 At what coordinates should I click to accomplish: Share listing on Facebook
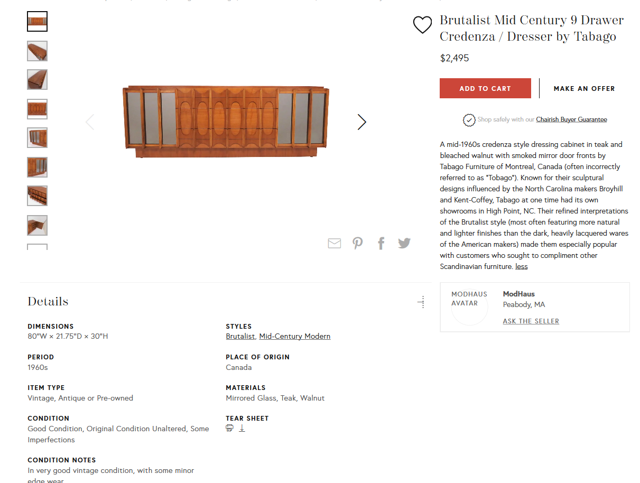coord(381,243)
